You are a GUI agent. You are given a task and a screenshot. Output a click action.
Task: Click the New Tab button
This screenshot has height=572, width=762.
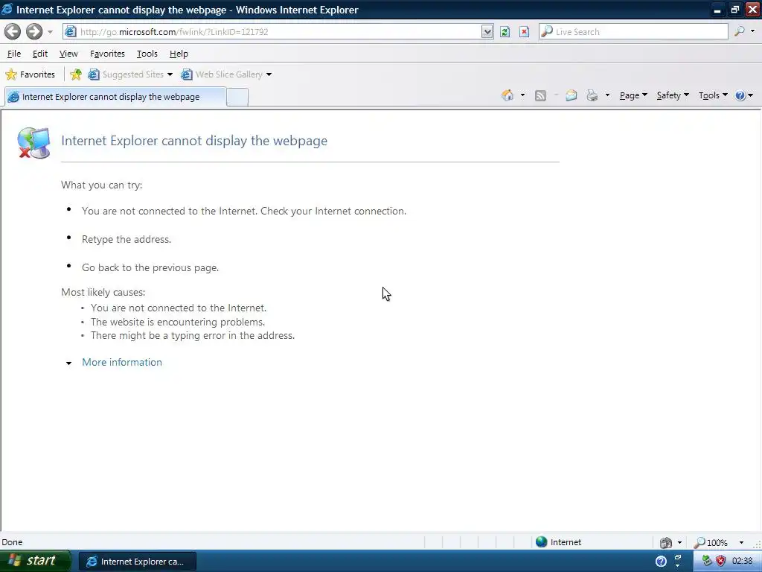[x=237, y=97]
